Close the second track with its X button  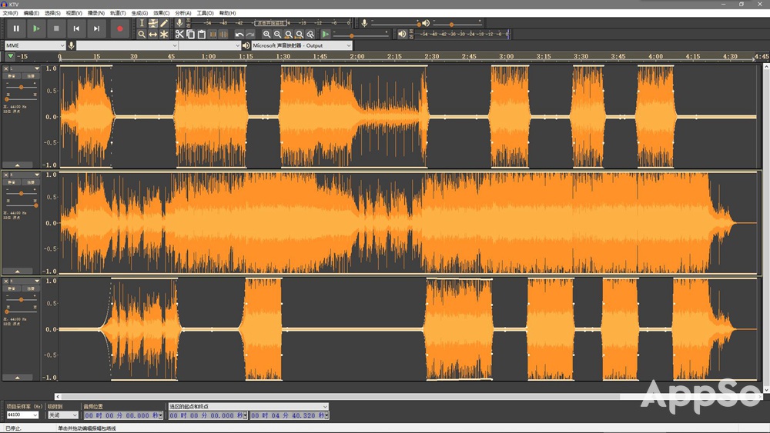6,175
